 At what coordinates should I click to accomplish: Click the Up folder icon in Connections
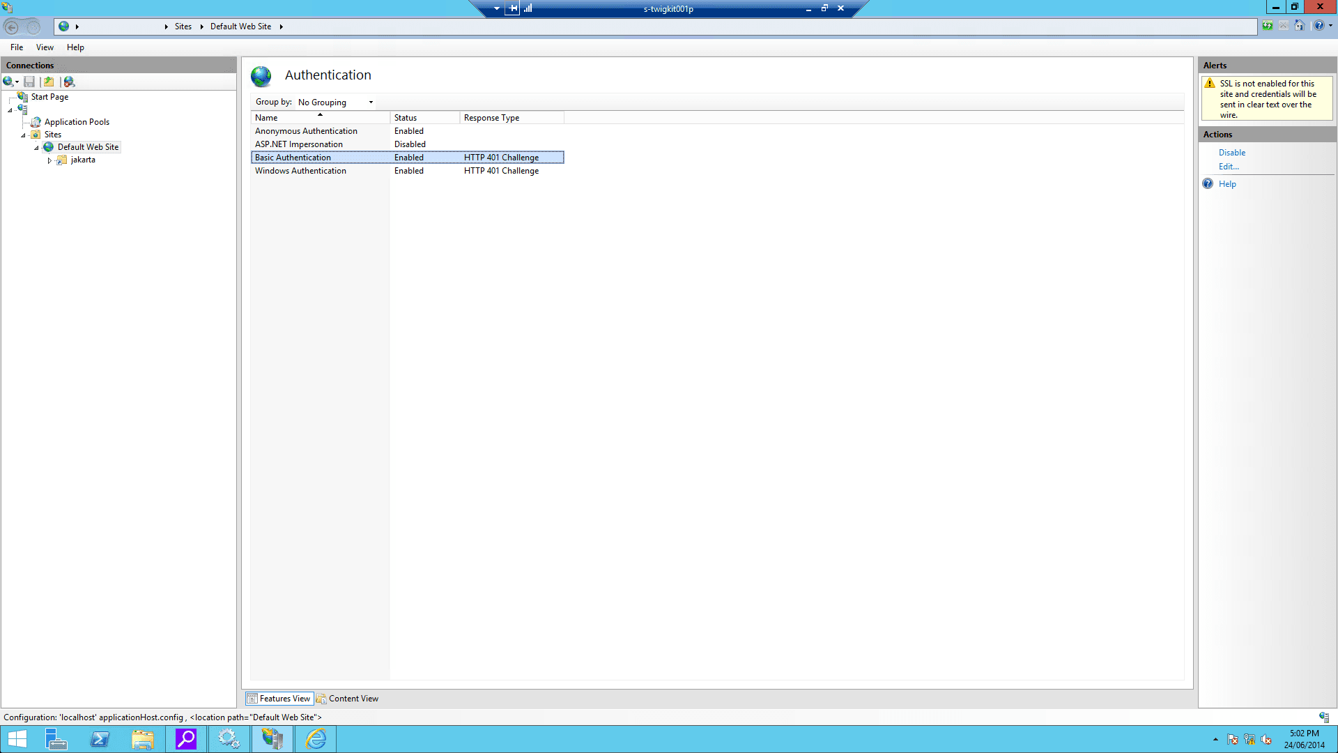pos(49,82)
